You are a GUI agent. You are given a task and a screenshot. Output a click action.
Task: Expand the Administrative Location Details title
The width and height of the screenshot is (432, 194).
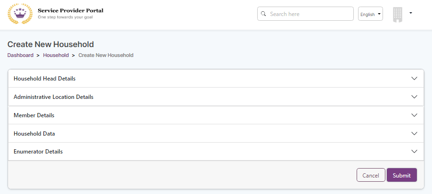53,97
